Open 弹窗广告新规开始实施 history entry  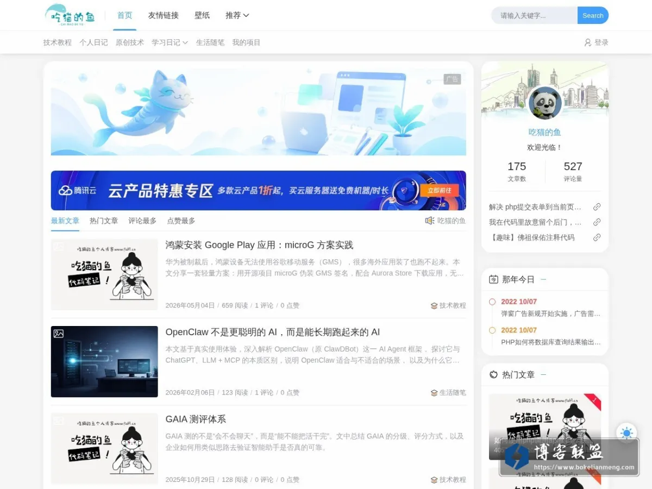point(551,314)
